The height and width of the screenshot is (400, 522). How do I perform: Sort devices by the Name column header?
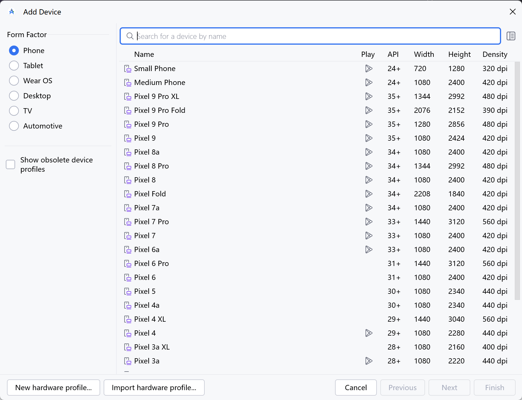point(144,55)
